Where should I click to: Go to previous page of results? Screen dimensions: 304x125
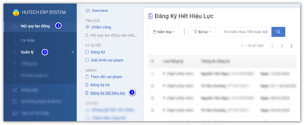(x=273, y=46)
